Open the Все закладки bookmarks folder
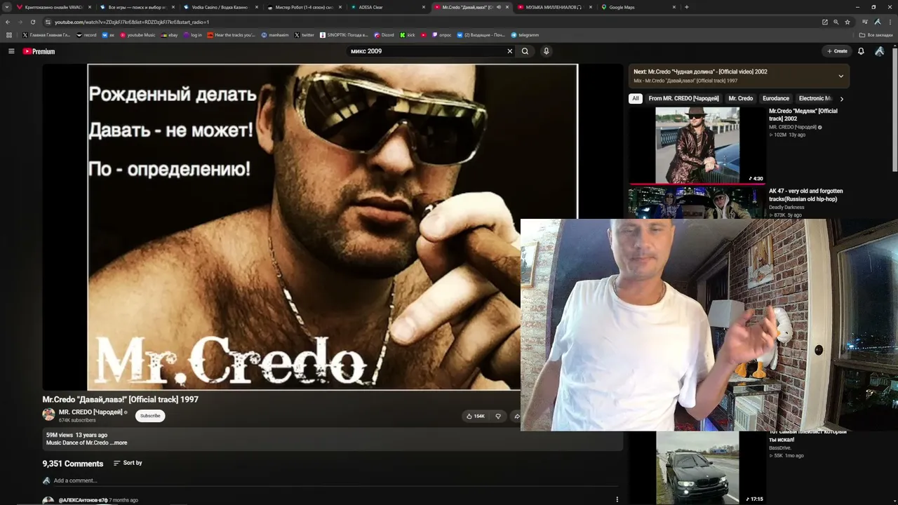Screen dimensions: 898x505 pos(876,34)
